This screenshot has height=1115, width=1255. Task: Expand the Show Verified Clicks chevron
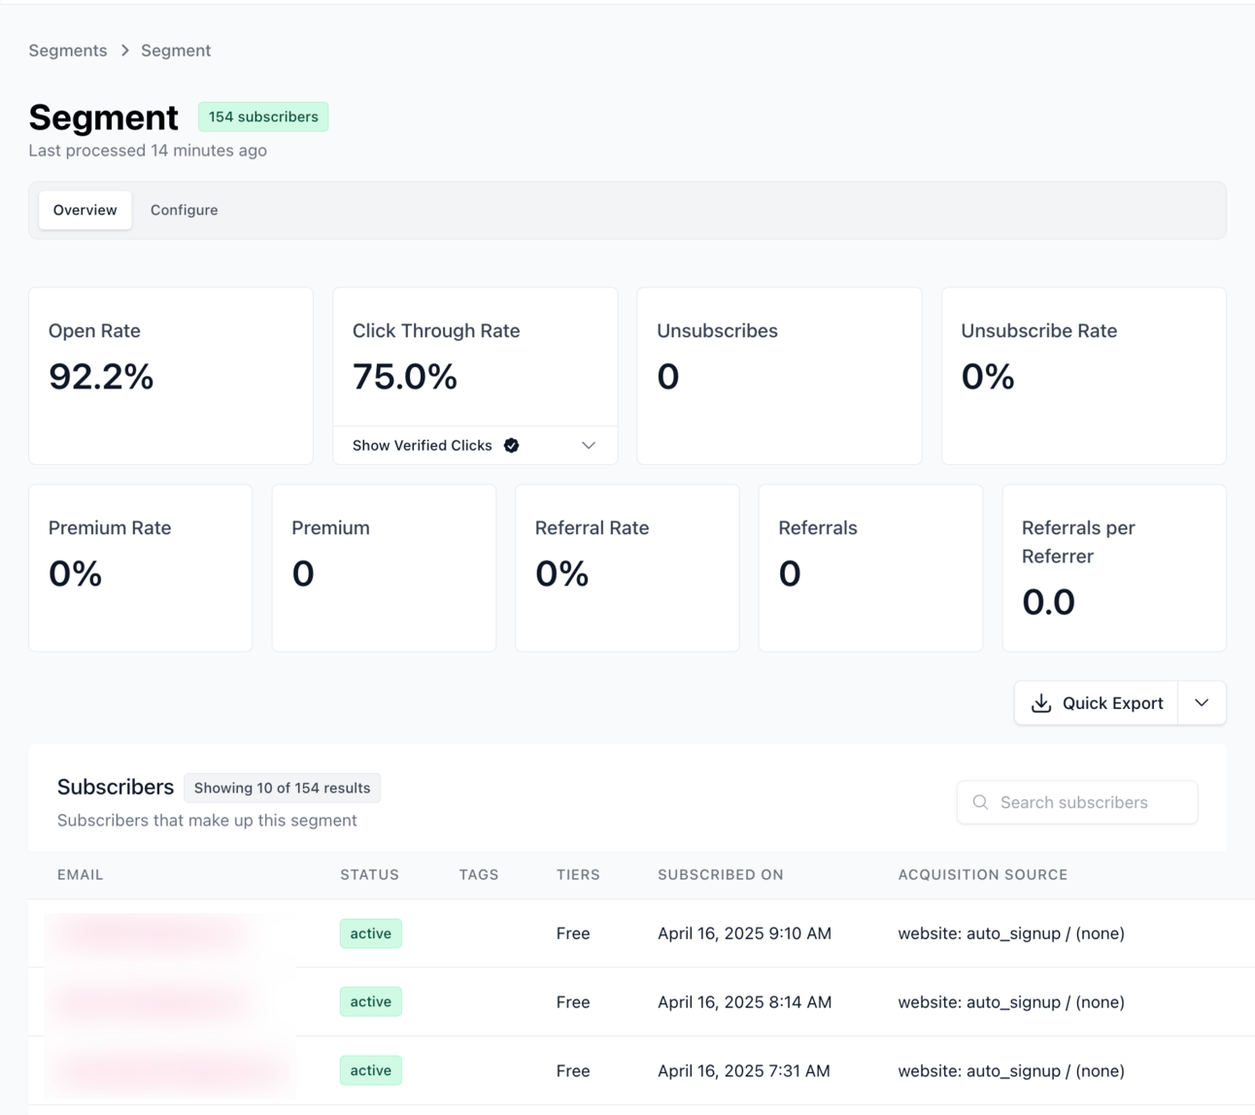tap(589, 446)
